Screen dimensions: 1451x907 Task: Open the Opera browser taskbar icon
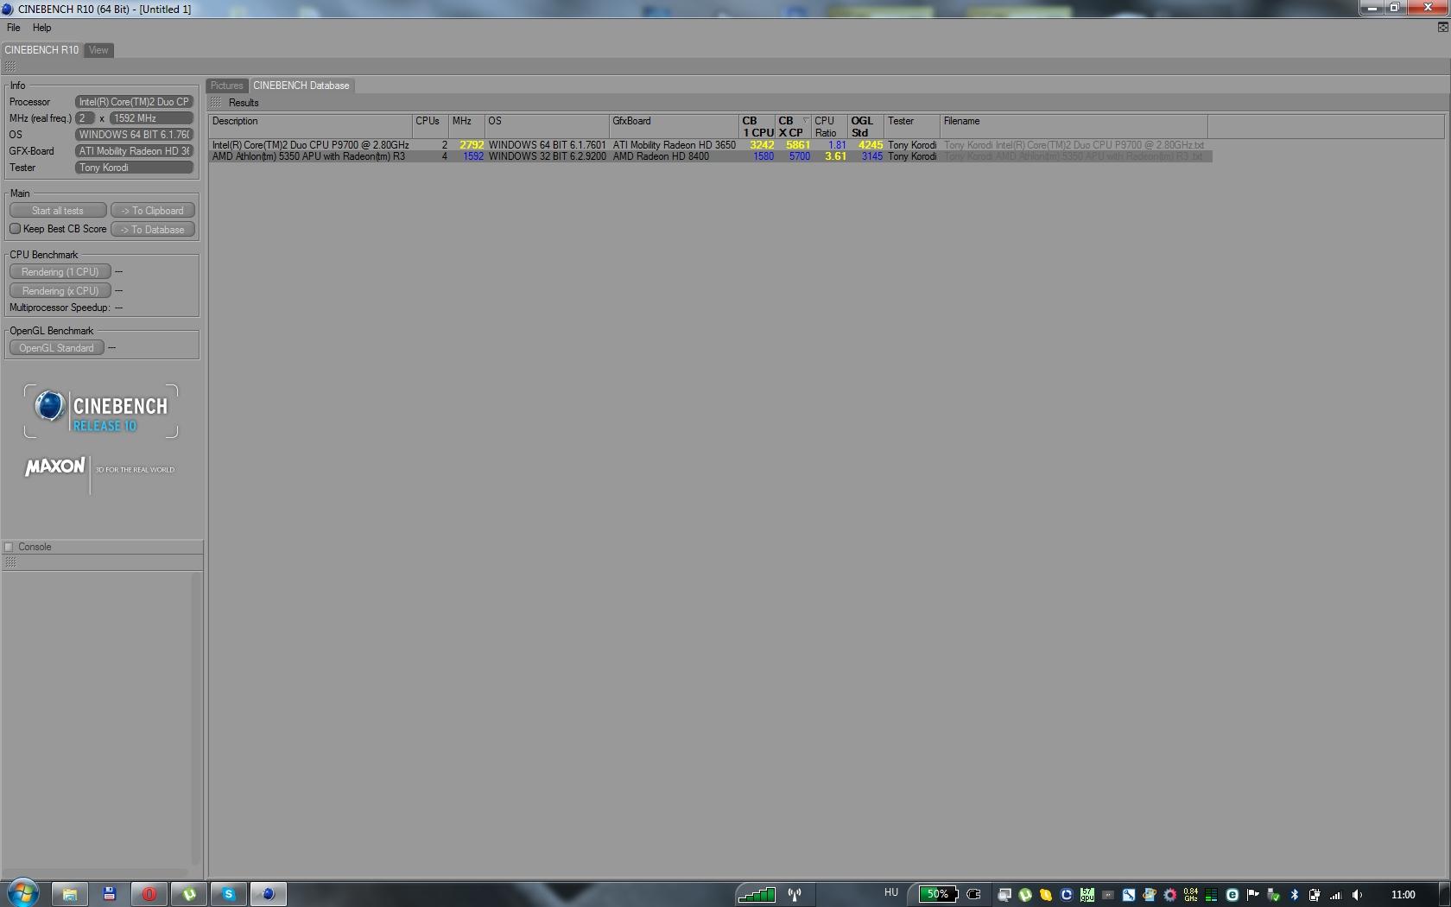pyautogui.click(x=149, y=894)
